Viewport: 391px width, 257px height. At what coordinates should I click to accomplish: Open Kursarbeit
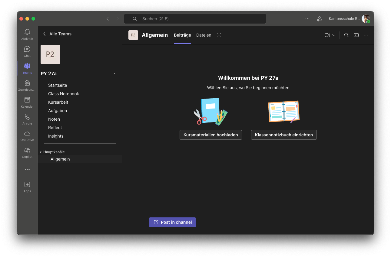[58, 102]
